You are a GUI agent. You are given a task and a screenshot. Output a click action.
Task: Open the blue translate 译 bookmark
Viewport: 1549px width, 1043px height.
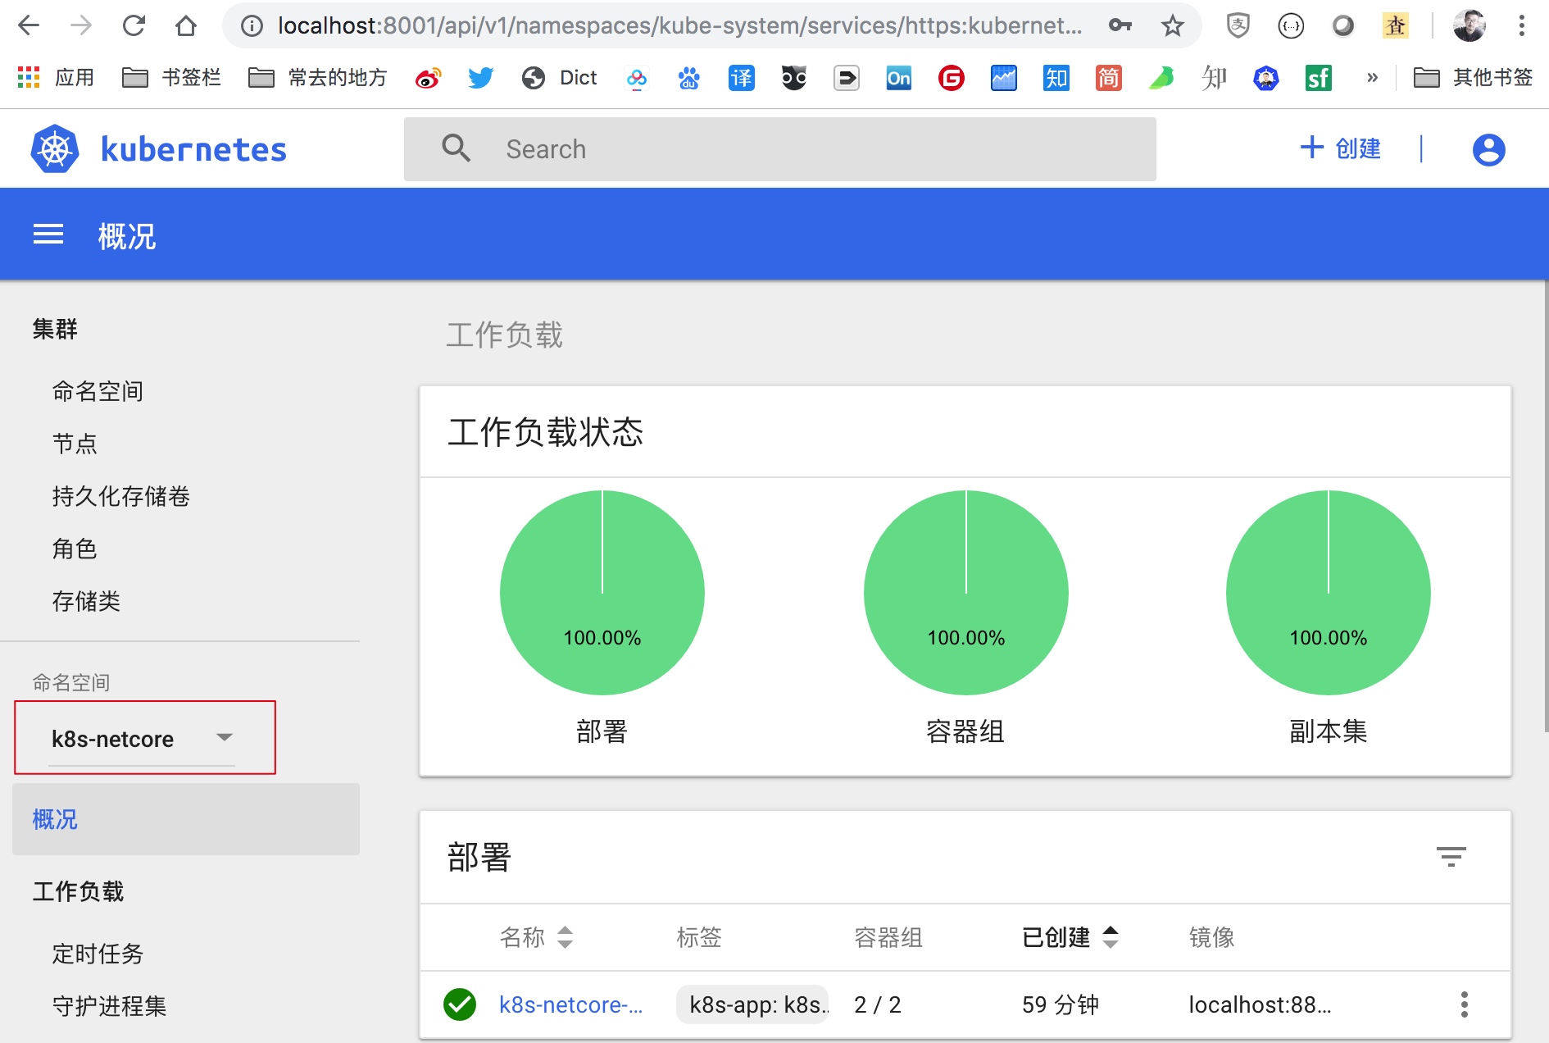742,78
